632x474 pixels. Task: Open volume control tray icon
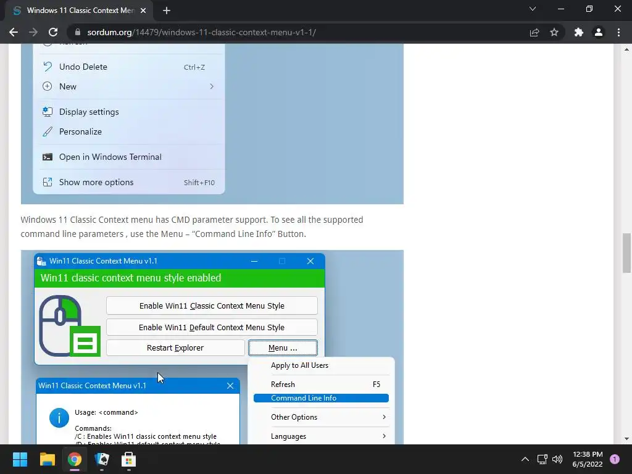(557, 459)
